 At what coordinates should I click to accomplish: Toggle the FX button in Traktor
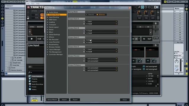point(158,12)
